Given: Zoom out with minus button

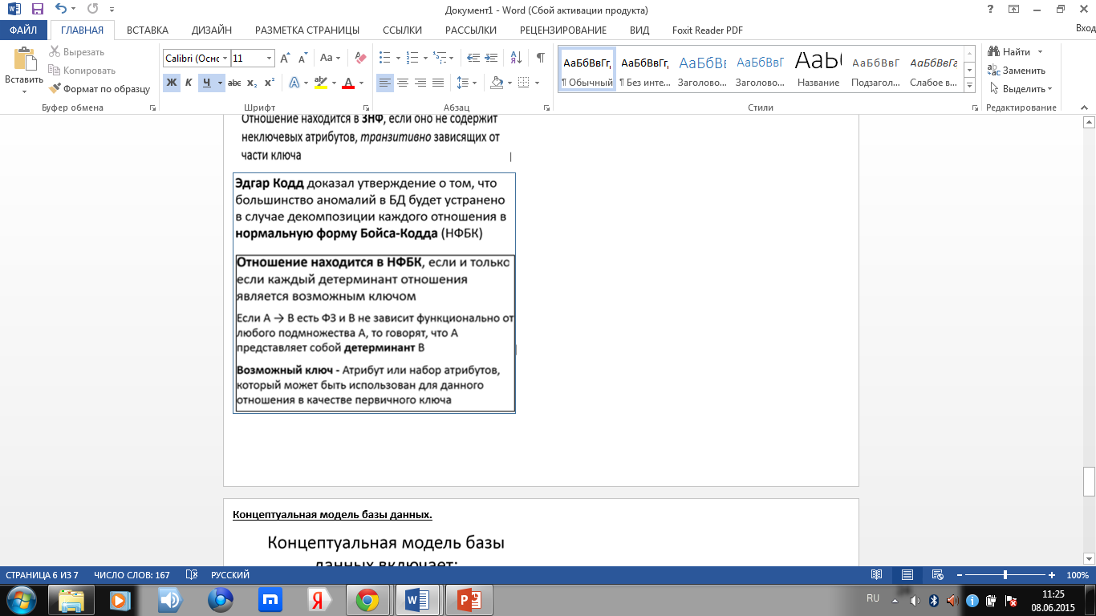Looking at the screenshot, I should [959, 575].
